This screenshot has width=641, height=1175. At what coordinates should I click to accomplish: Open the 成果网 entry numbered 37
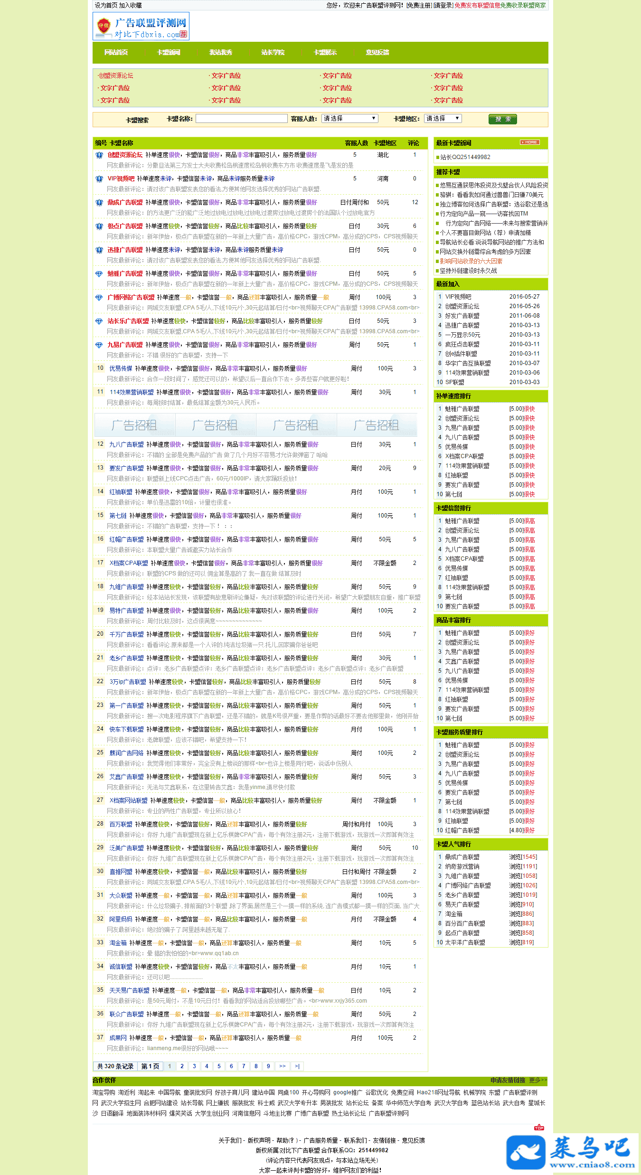coord(118,1038)
